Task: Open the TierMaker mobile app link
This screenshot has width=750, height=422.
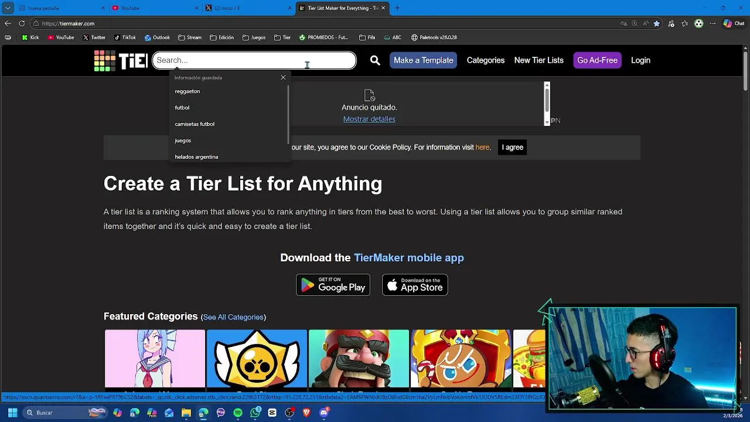Action: tap(408, 258)
